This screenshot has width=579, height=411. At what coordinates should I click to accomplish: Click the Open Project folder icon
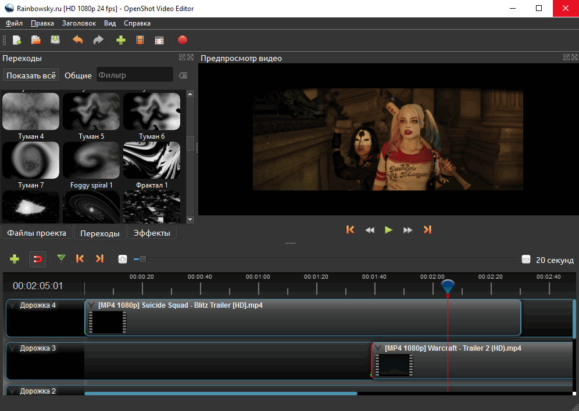click(x=36, y=40)
